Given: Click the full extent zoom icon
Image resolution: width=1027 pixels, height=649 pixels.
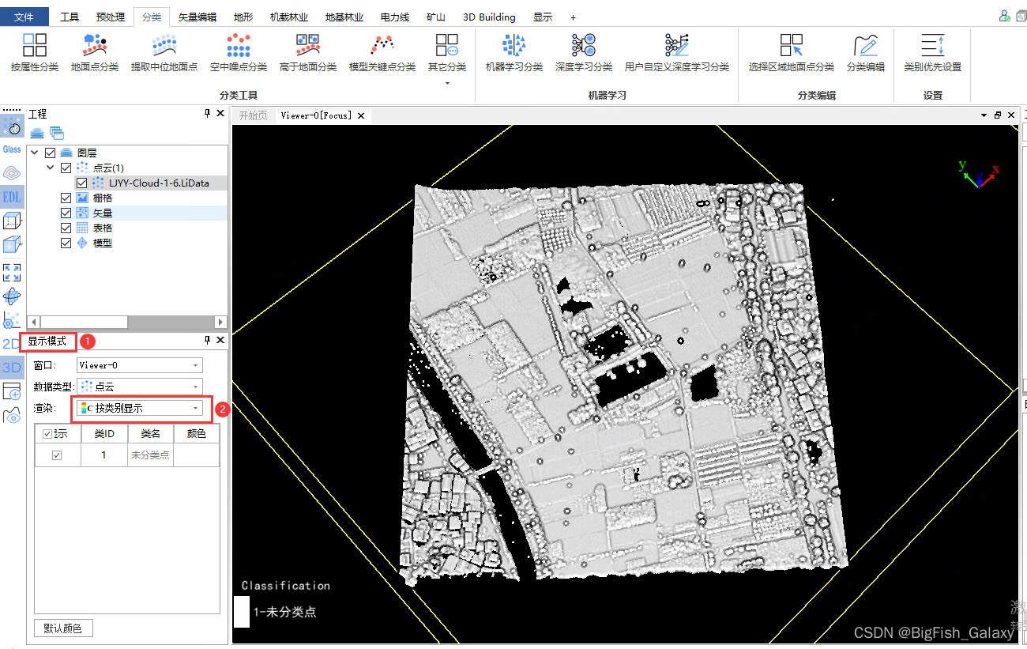Looking at the screenshot, I should tap(12, 273).
